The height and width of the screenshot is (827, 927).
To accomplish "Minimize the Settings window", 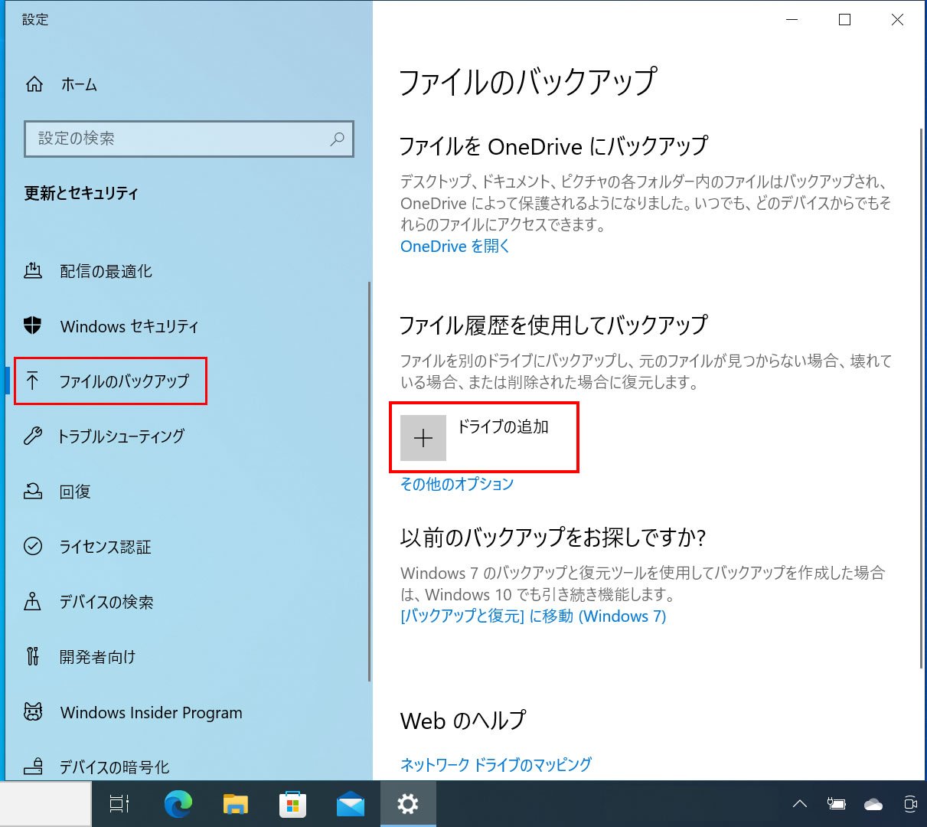I will [x=792, y=20].
